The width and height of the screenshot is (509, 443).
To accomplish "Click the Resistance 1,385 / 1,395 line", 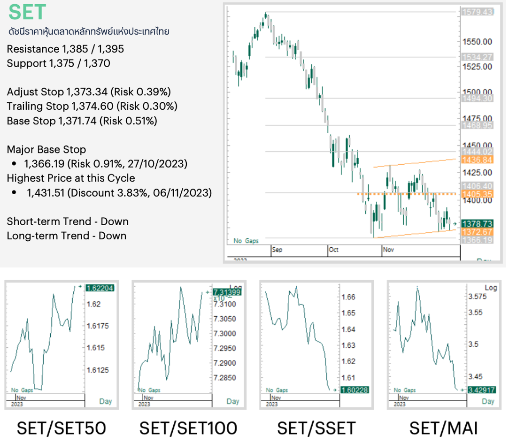I will pyautogui.click(x=65, y=49).
